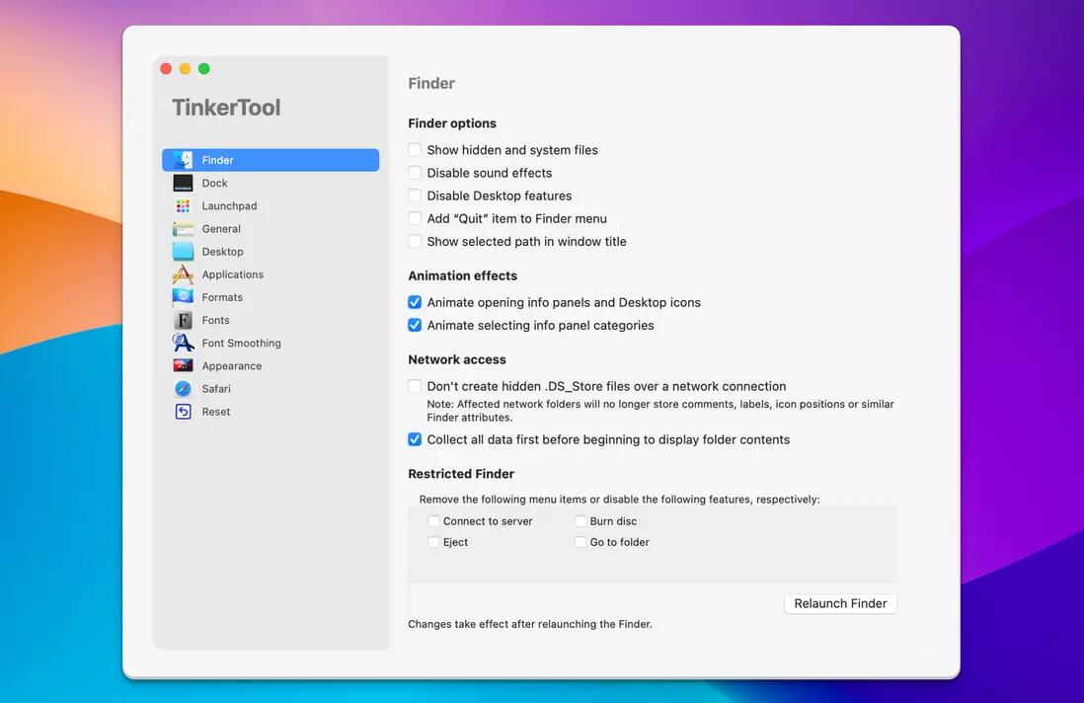Click the TinkerTool title text
Screen dimensions: 1084x703
(226, 108)
